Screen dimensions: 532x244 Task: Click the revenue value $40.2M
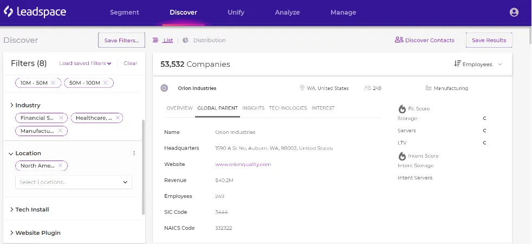(x=224, y=180)
